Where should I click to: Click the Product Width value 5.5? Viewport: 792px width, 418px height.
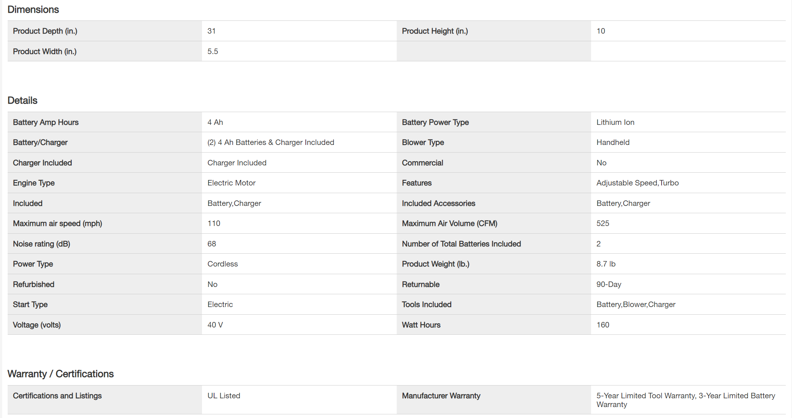pos(213,51)
